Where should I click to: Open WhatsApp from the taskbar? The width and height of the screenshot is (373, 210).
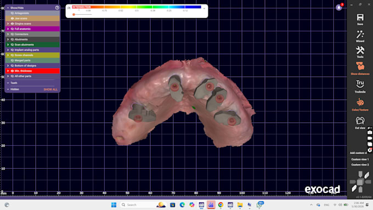click(259, 205)
